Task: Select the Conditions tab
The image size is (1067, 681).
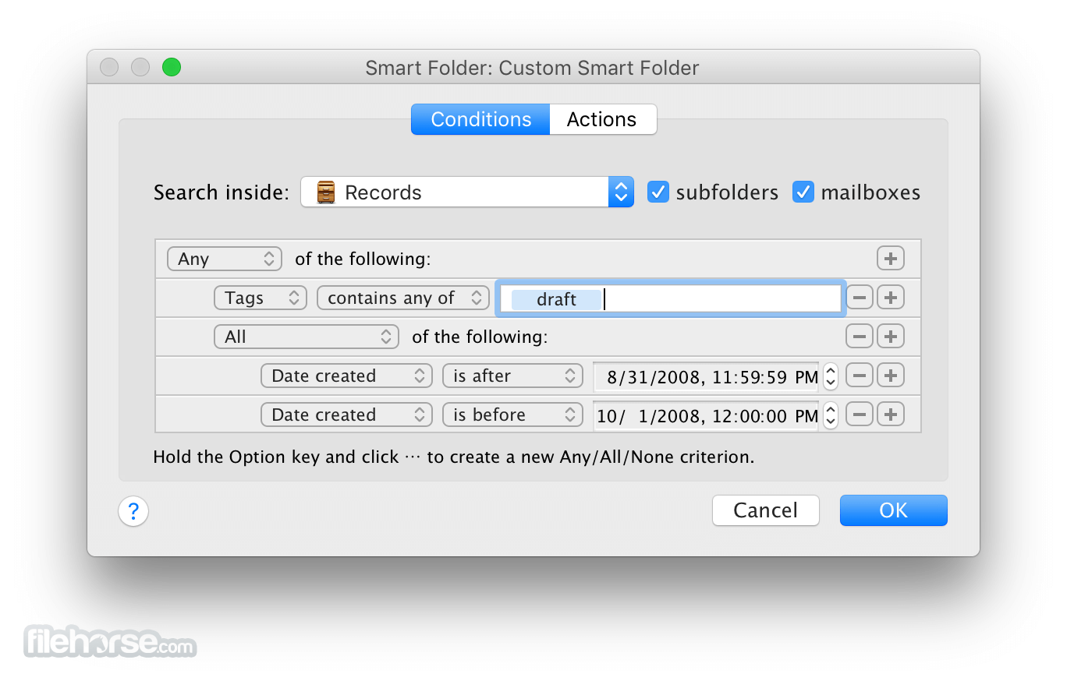Action: (x=480, y=119)
